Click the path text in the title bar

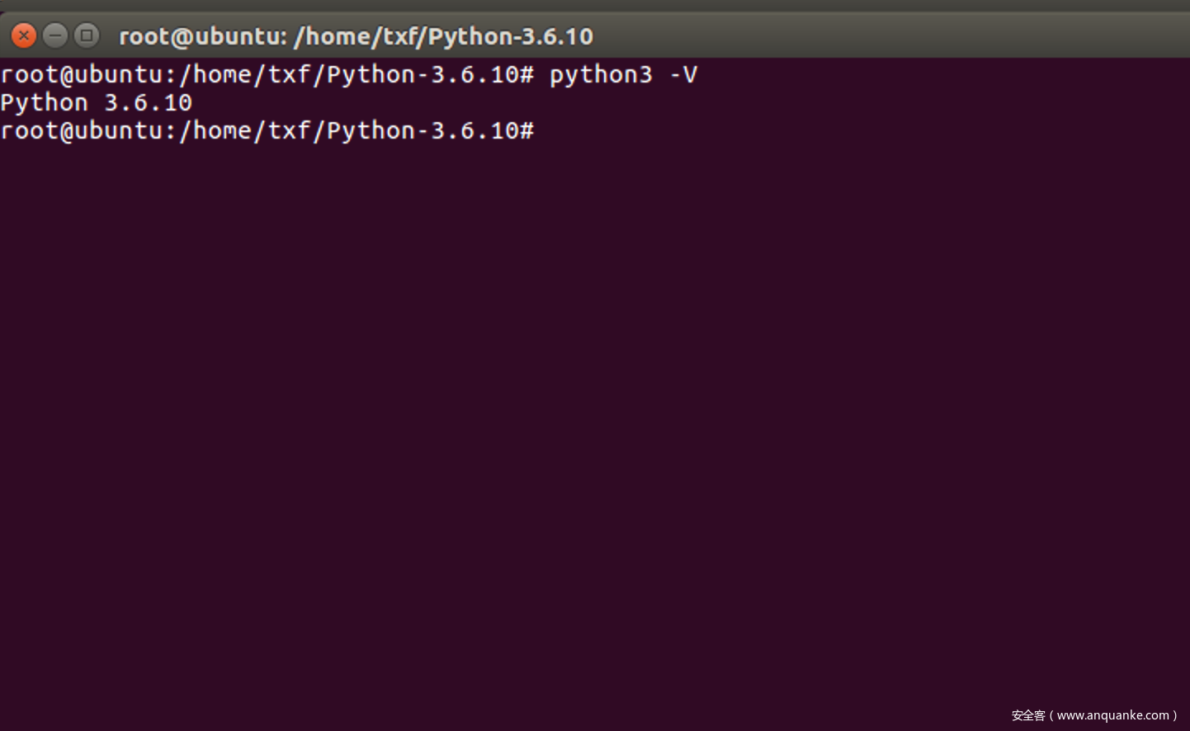[x=443, y=36]
